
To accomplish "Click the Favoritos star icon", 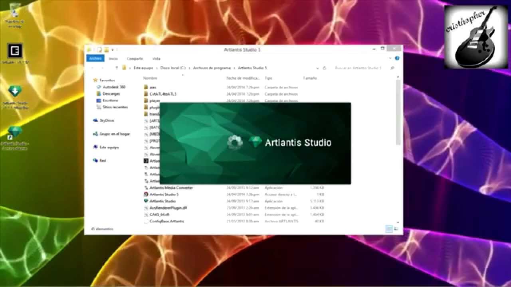I will pyautogui.click(x=95, y=80).
